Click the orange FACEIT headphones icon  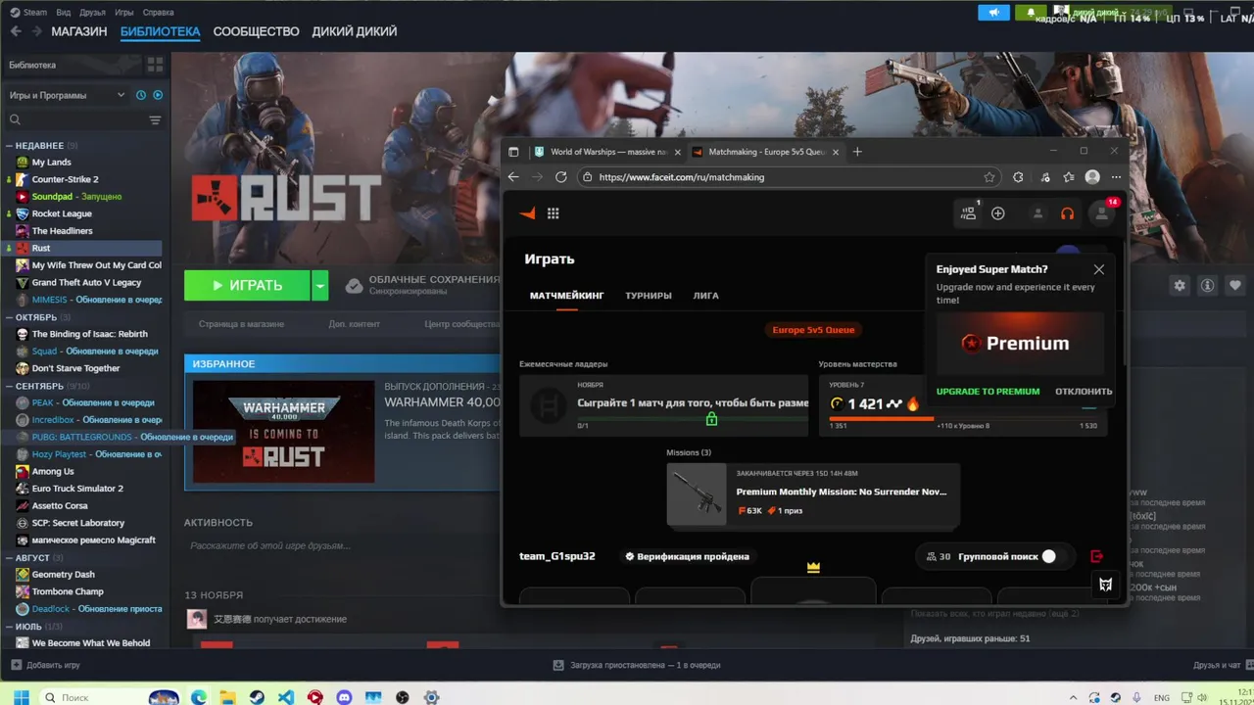1068,213
